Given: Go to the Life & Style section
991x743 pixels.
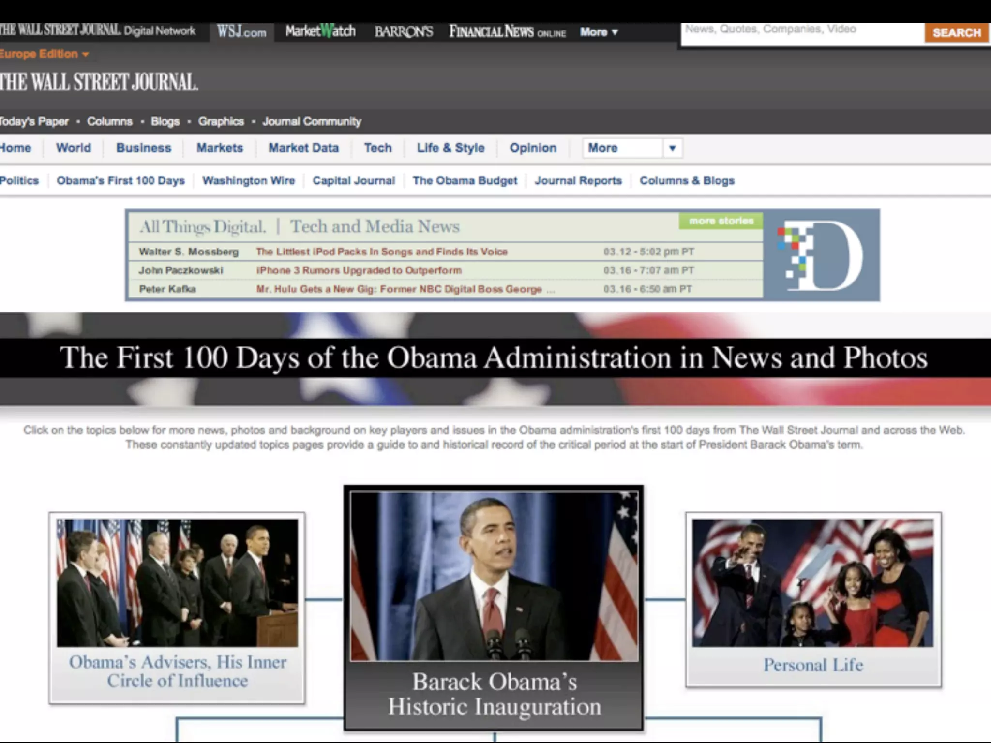Looking at the screenshot, I should click(x=450, y=148).
